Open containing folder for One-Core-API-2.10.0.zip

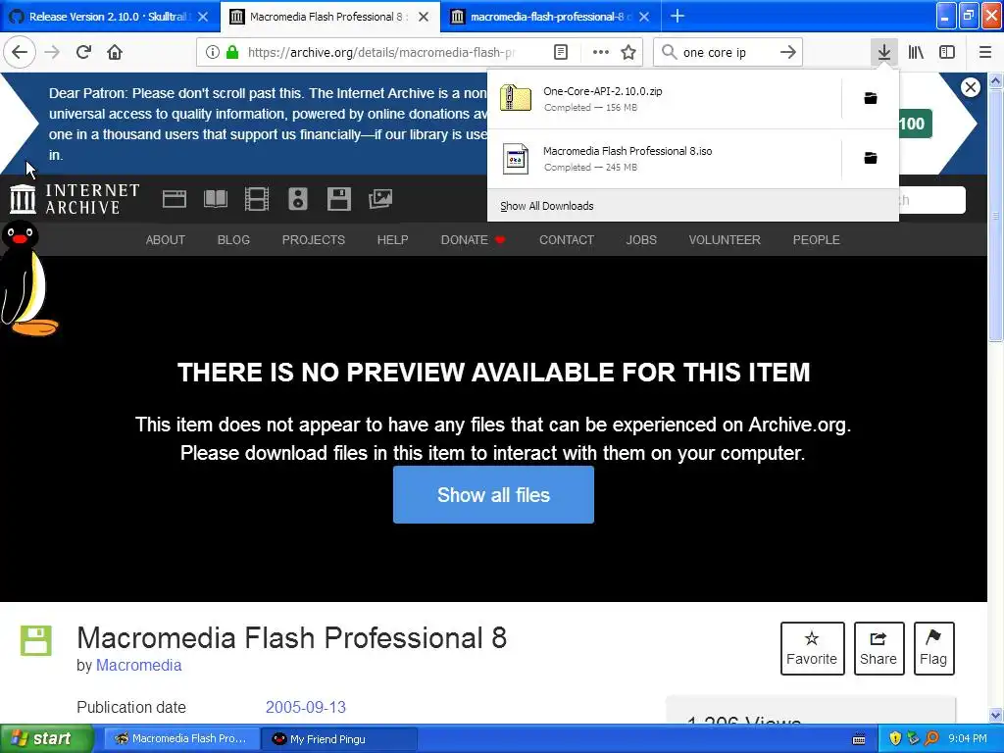point(871,98)
